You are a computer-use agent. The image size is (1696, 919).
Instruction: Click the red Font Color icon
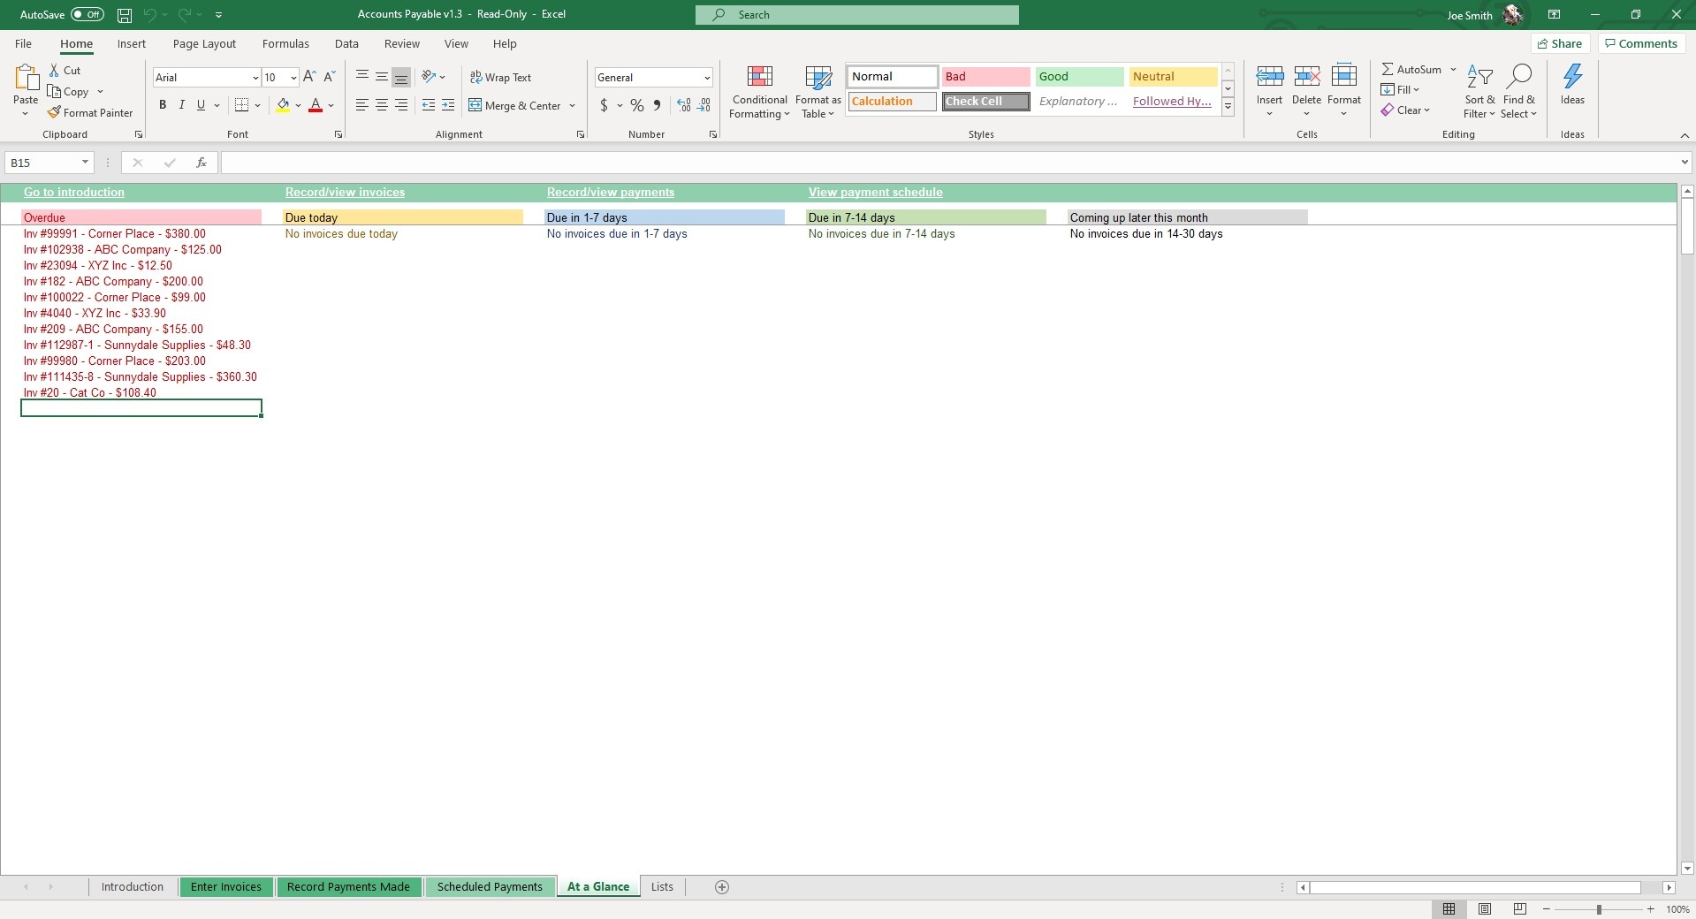point(316,105)
